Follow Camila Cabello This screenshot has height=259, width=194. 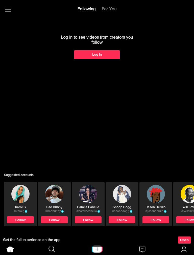coord(88,220)
